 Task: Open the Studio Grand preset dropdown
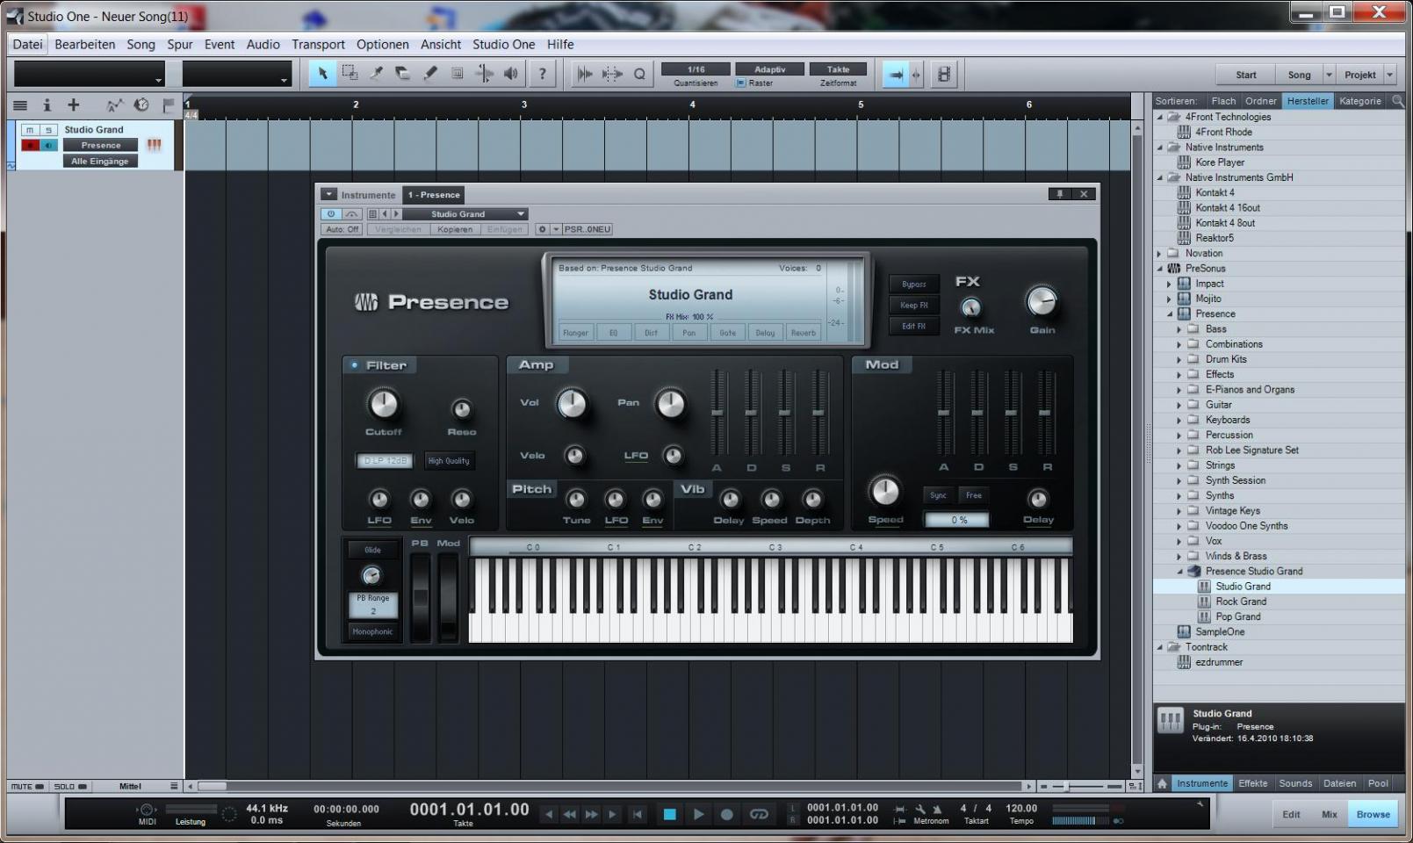[465, 213]
